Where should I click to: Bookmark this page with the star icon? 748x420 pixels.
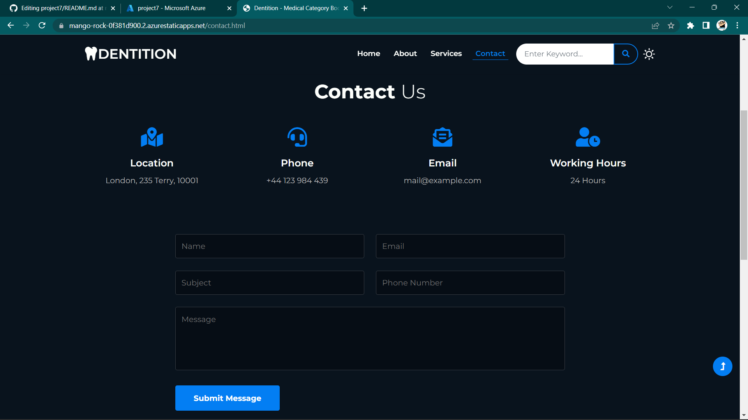pos(671,26)
